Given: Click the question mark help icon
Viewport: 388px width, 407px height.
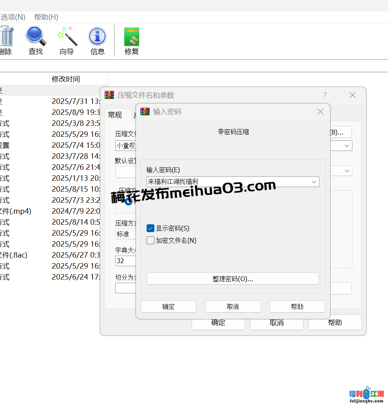Looking at the screenshot, I should pos(325,95).
